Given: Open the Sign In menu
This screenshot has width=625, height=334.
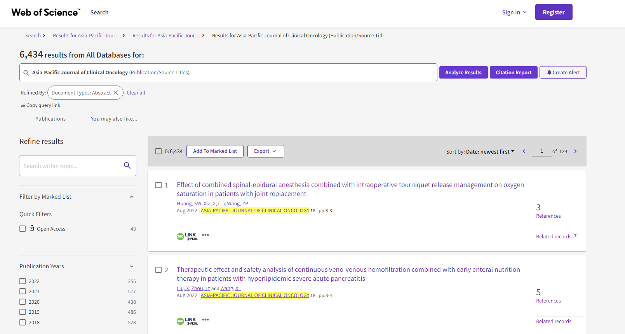Looking at the screenshot, I should (514, 12).
